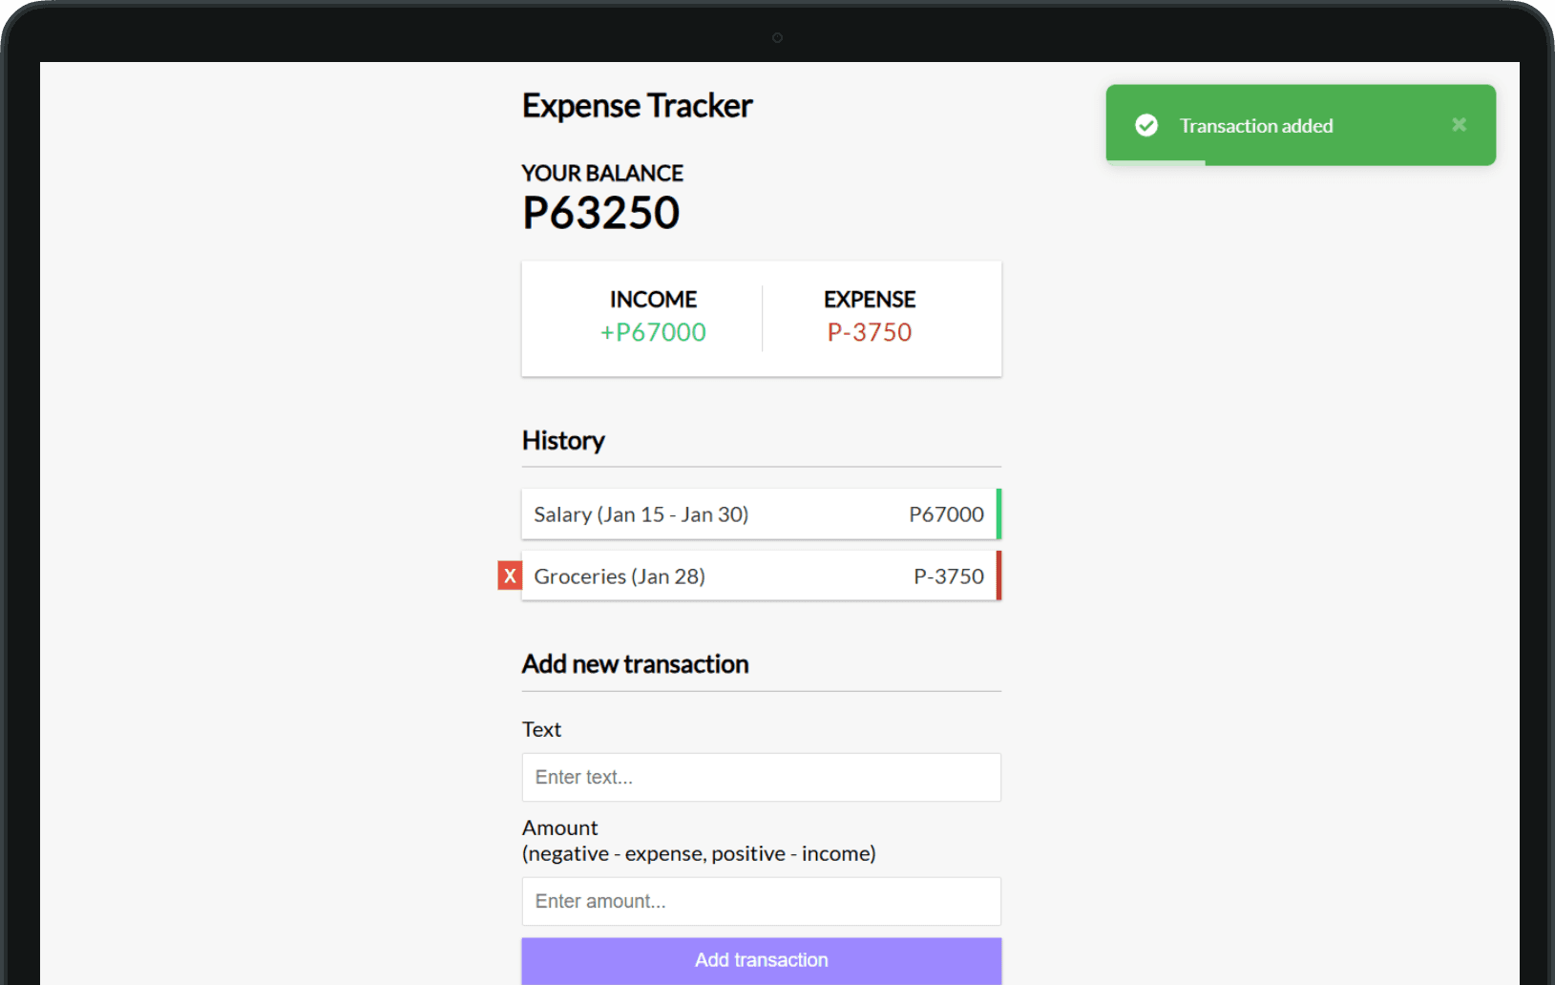Focus the Enter amount field
Viewport: 1555px width, 985px height.
pyautogui.click(x=761, y=901)
